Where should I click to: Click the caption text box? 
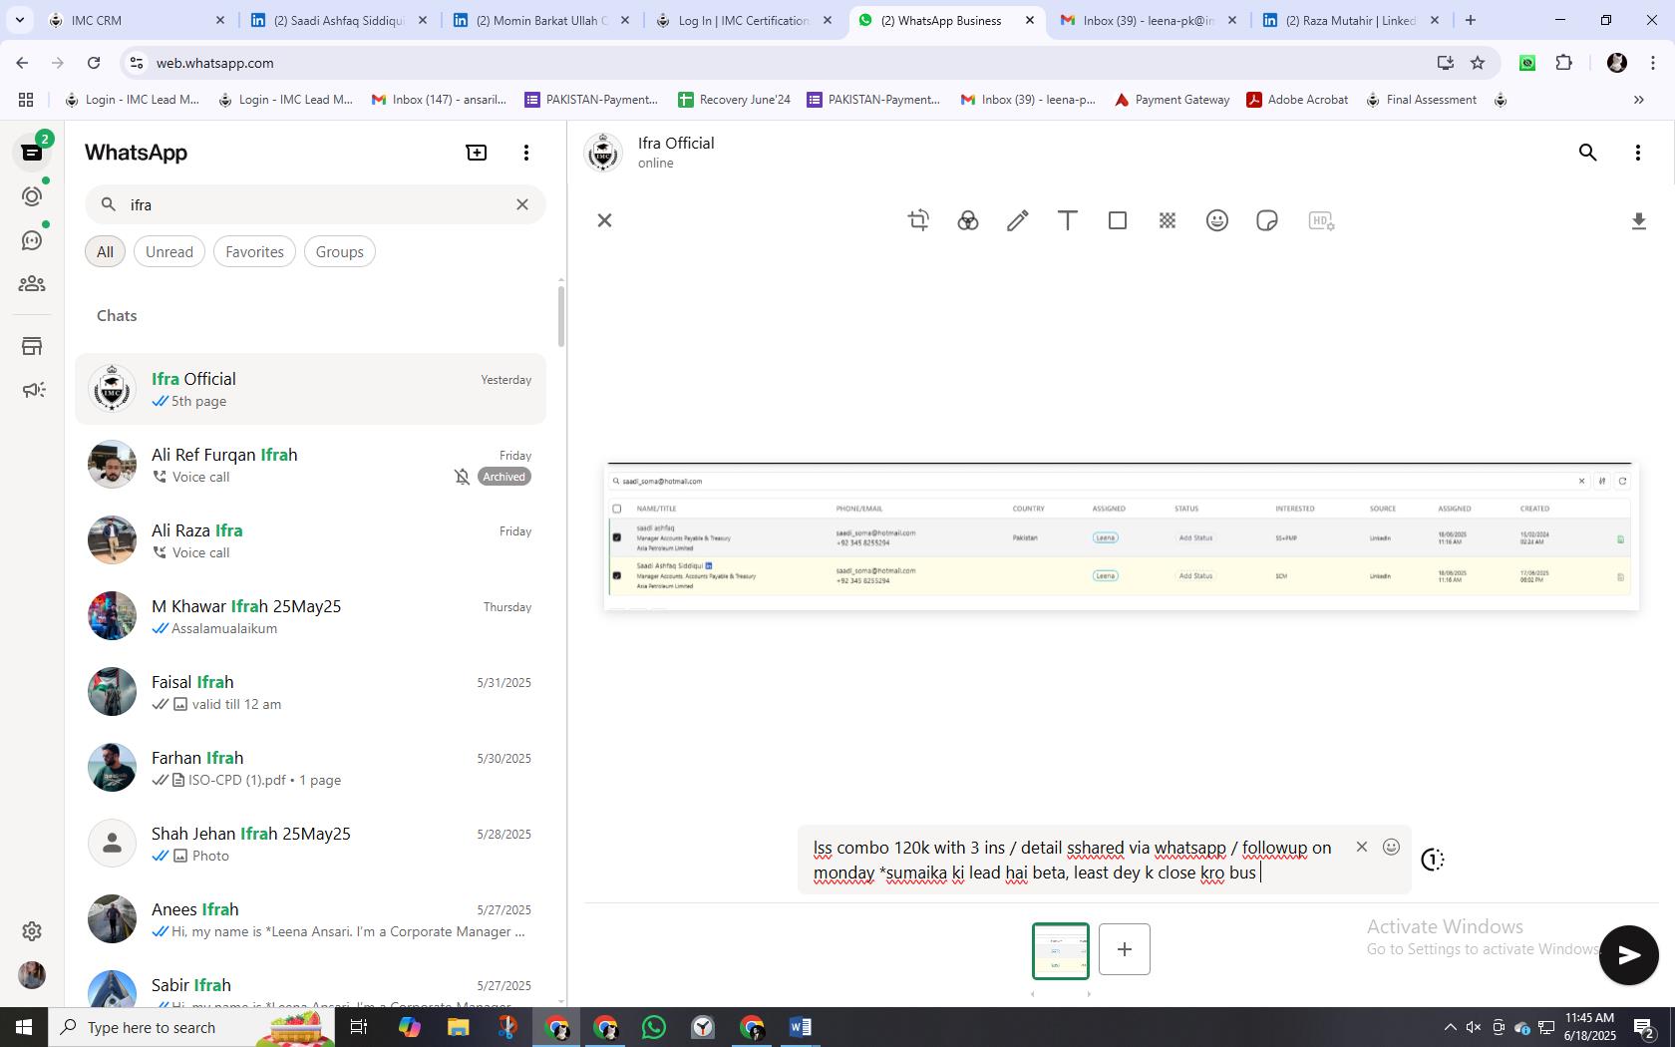(x=1074, y=860)
